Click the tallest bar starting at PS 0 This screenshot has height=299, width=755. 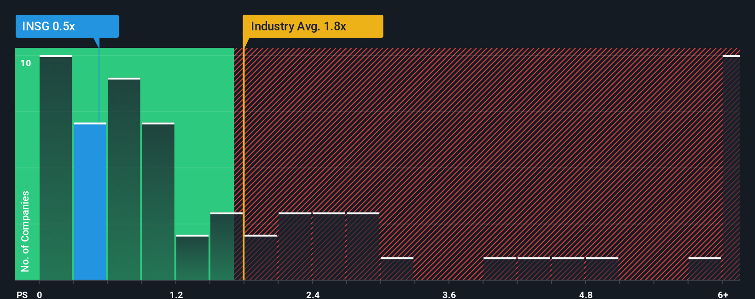tap(56, 167)
